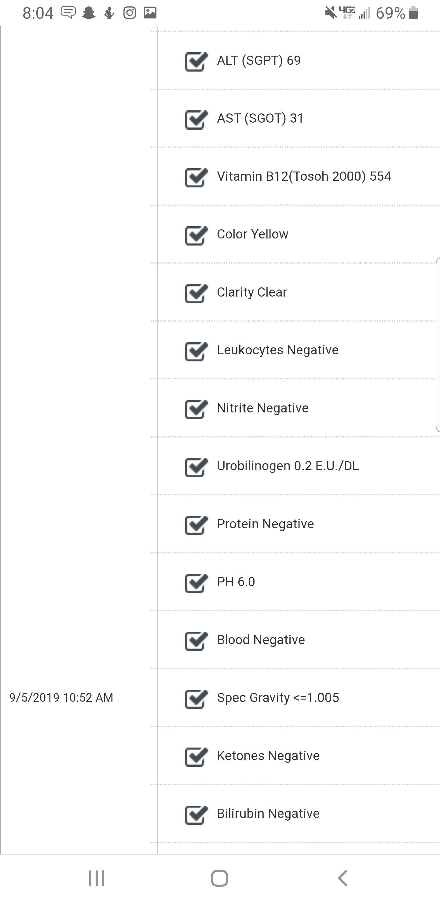Screen dimensions: 440x905
Task: Tap the message notification icon
Action: click(68, 13)
